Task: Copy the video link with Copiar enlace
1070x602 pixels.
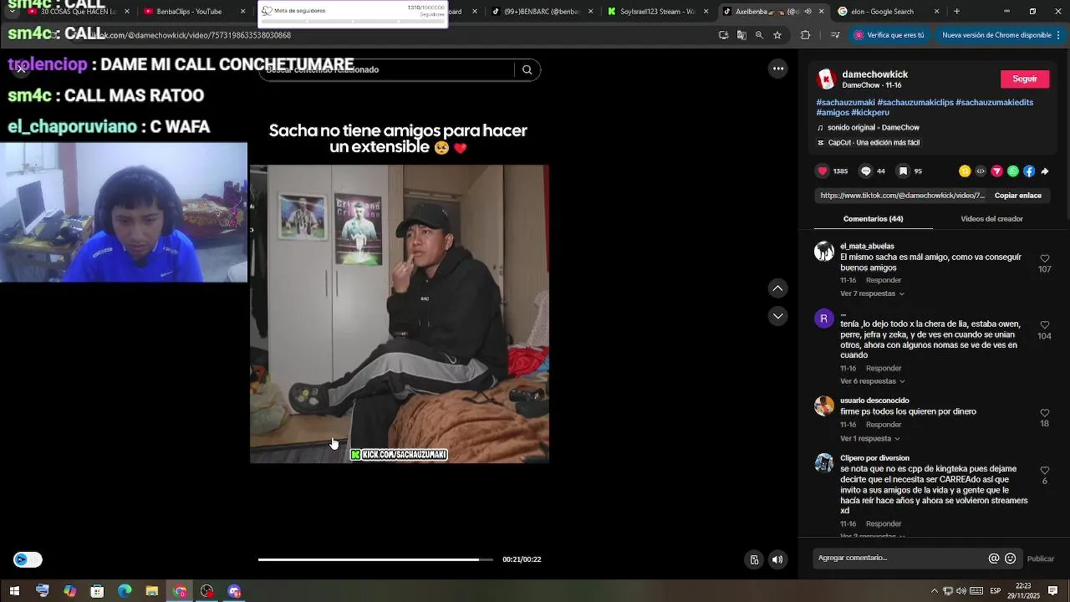Action: pos(1017,196)
